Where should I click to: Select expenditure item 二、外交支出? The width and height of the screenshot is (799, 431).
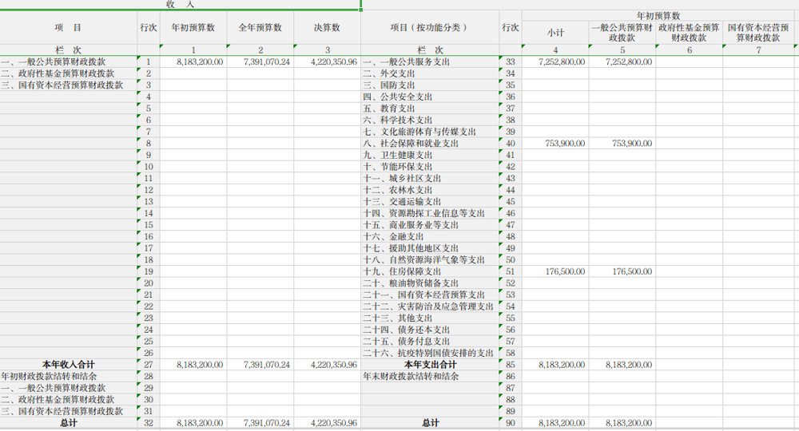click(430, 73)
